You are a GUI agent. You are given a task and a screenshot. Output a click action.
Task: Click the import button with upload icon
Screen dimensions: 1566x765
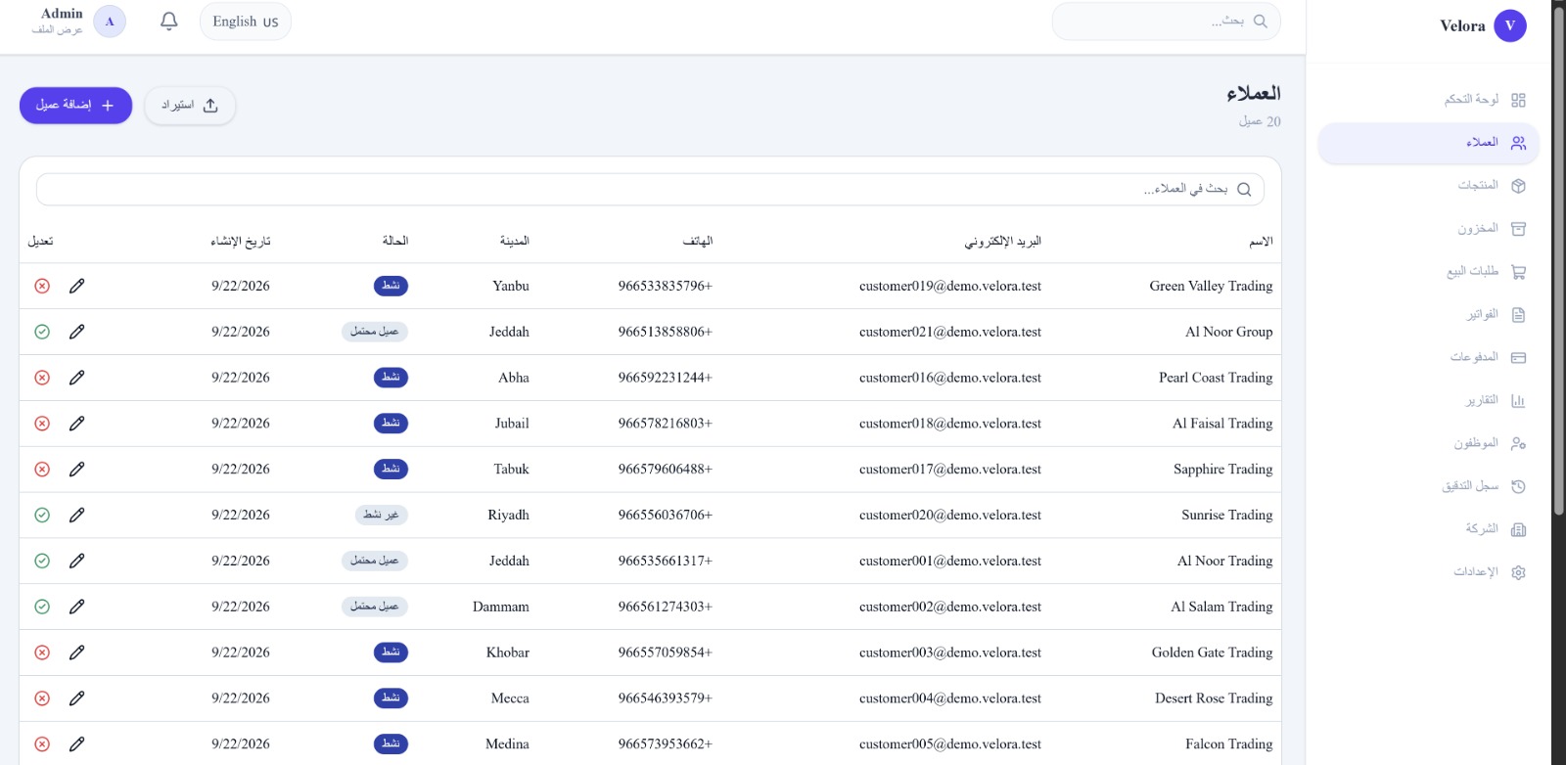click(190, 105)
